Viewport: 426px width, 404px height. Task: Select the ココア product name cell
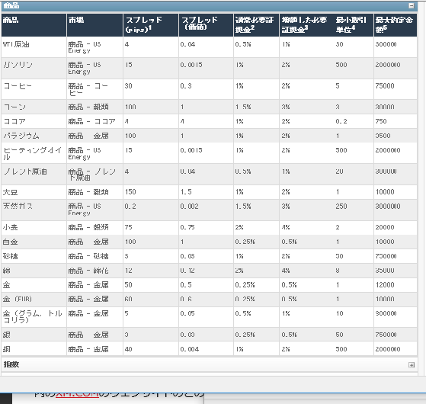point(34,121)
